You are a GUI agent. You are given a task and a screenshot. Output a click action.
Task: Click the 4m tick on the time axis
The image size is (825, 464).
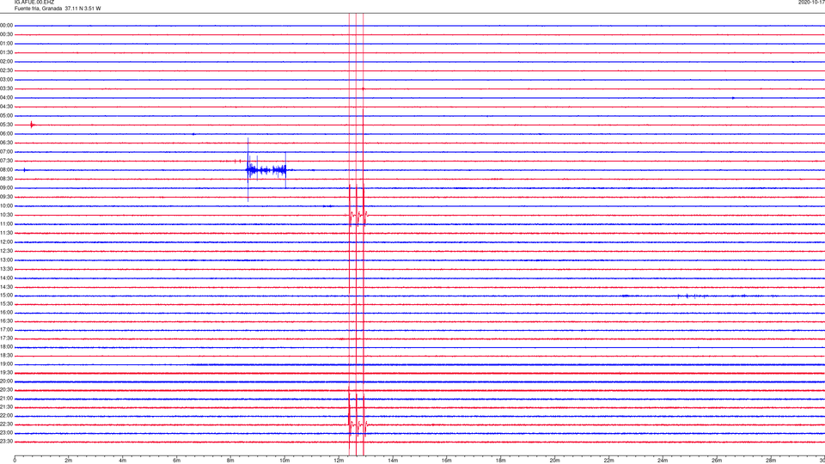tap(123, 461)
